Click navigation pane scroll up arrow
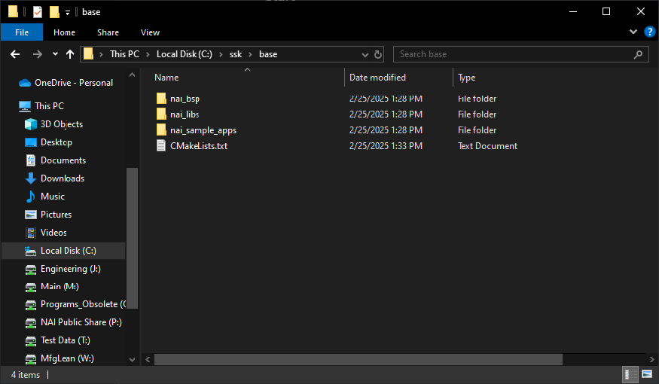Viewport: 659px width, 384px height. point(132,75)
